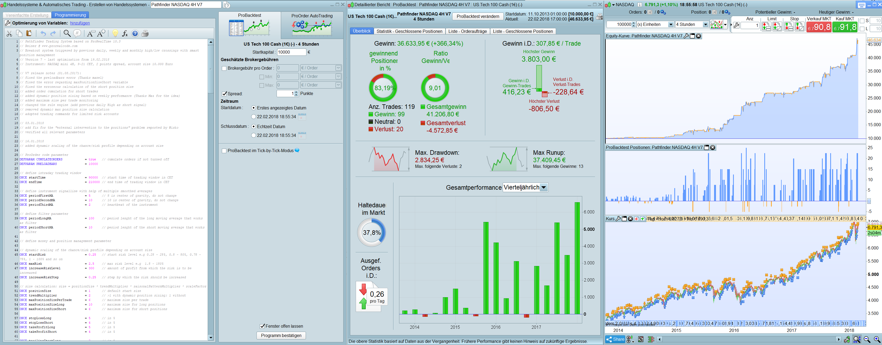
Task: Open the 4 Stunden timeframe dropdown
Action: [705, 25]
